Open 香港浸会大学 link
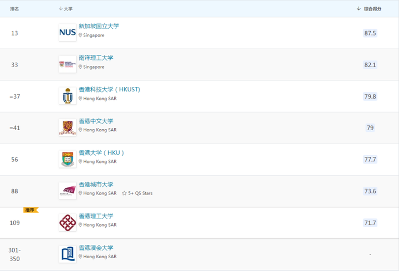Image resolution: width=399 pixels, height=271 pixels. tap(96, 248)
